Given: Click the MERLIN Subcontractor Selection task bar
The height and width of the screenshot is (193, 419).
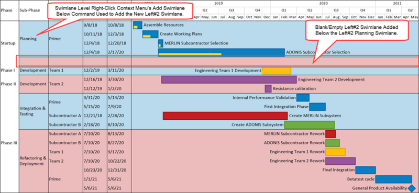Looking at the screenshot, I should (161, 43).
